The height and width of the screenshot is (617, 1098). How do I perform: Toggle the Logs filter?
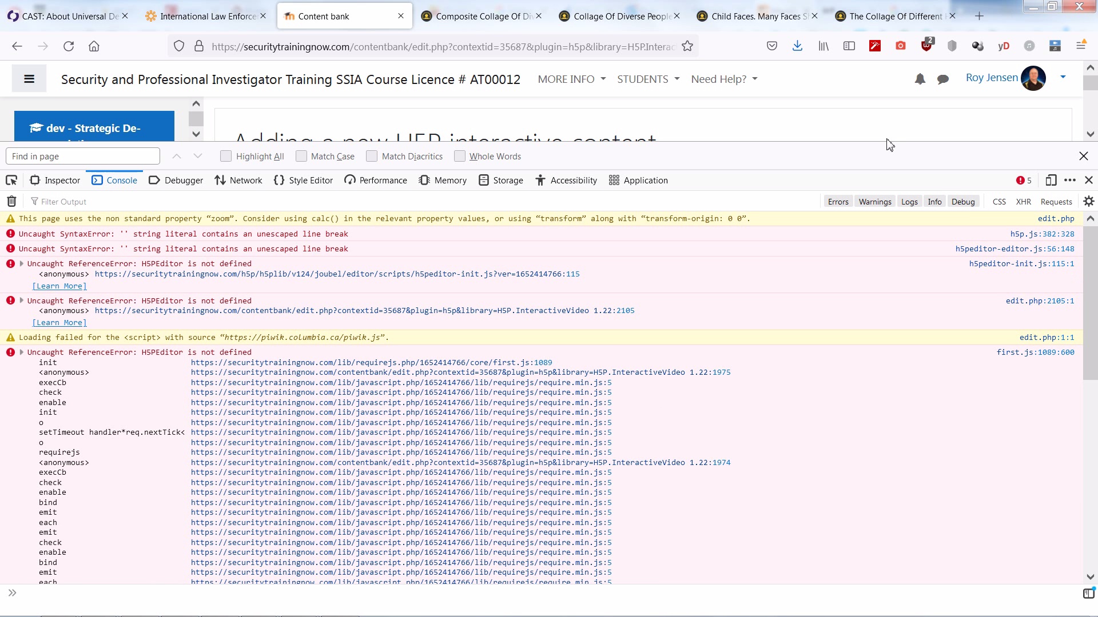(909, 202)
